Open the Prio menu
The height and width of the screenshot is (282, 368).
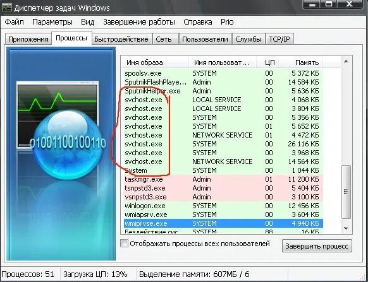click(x=227, y=22)
